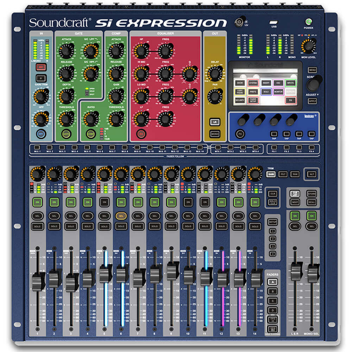
Task: Click the FX 4 fader follow button
Action: [x=312, y=147]
